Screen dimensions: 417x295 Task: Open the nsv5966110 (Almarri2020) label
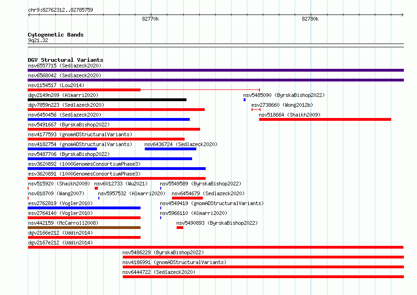[194, 213]
